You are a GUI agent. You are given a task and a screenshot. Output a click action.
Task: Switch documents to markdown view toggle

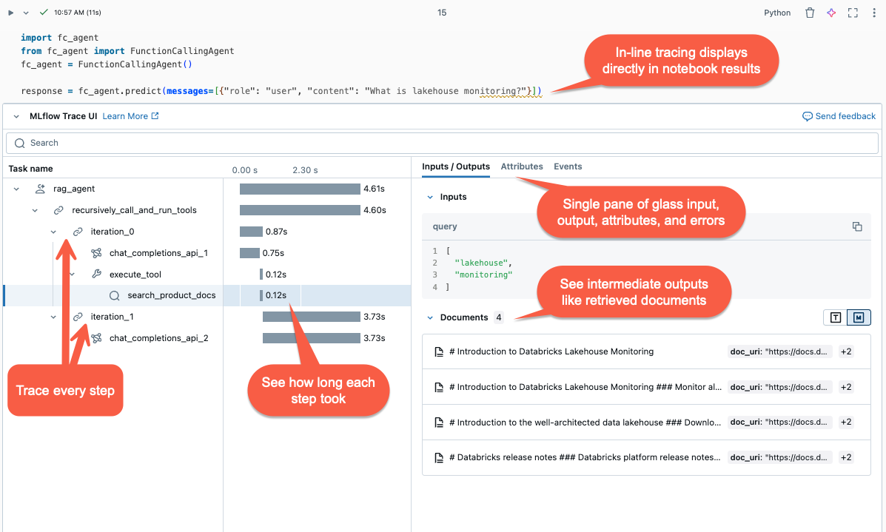click(859, 317)
